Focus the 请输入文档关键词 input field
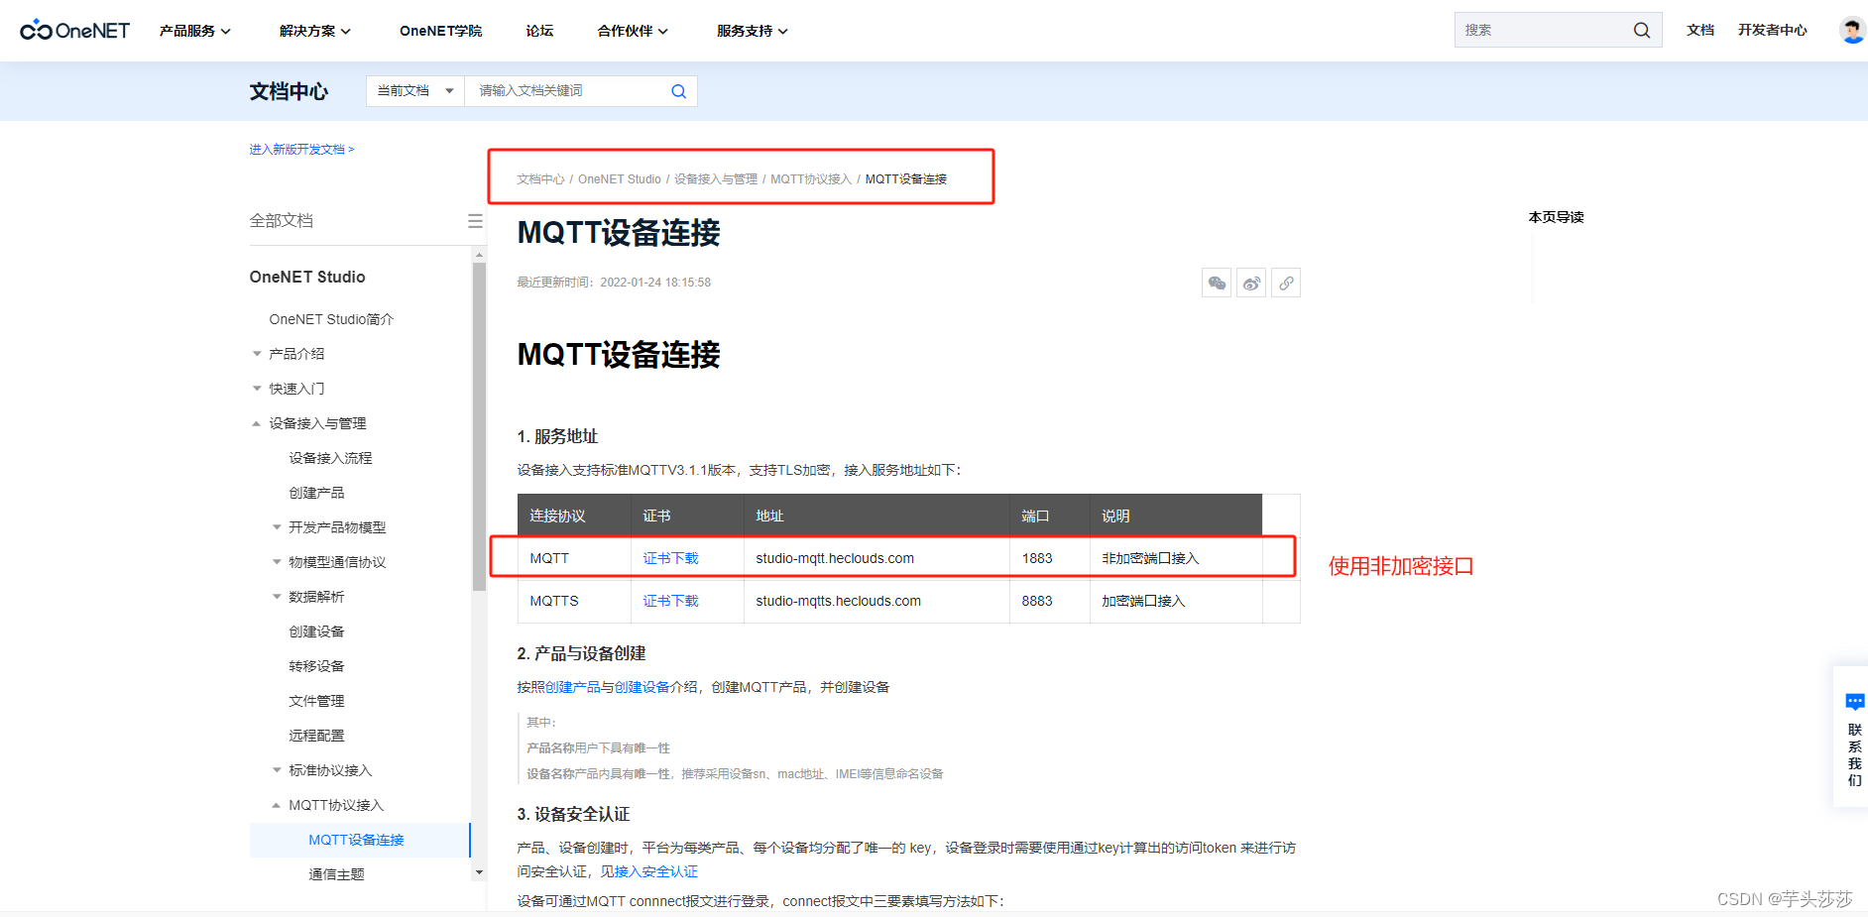Image resolution: width=1868 pixels, height=917 pixels. [567, 91]
